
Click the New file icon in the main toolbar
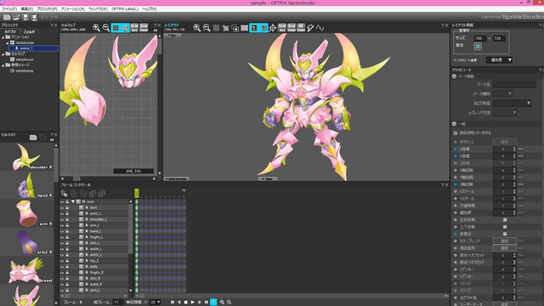coord(7,17)
